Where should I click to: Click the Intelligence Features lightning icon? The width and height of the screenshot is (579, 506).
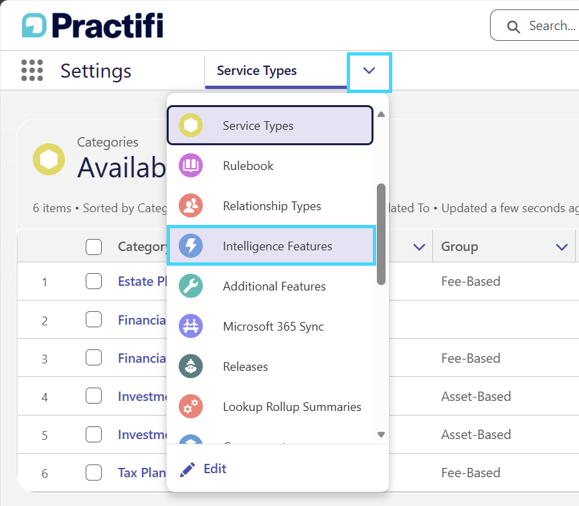(191, 246)
